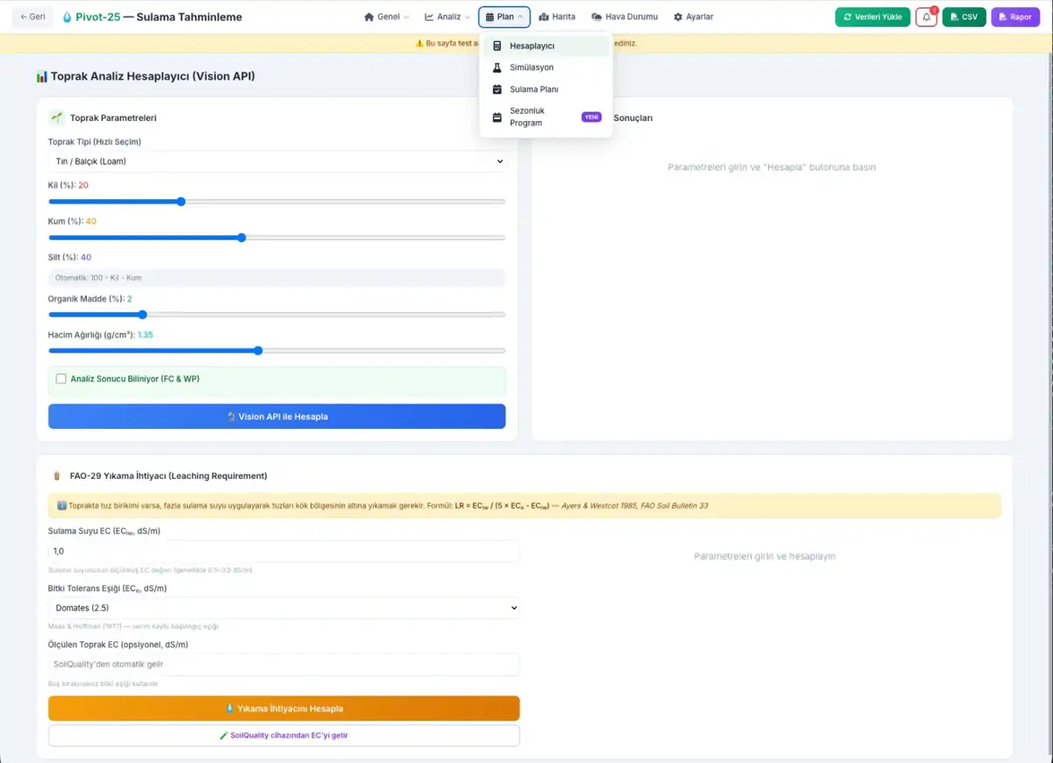The height and width of the screenshot is (763, 1053).
Task: Click the flask icon next to Simülasyon
Action: [x=497, y=68]
